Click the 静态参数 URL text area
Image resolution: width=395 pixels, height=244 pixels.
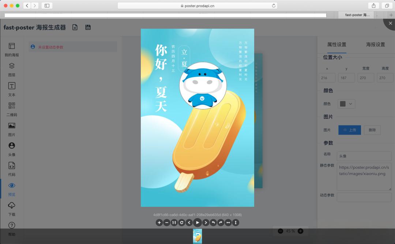click(x=364, y=177)
